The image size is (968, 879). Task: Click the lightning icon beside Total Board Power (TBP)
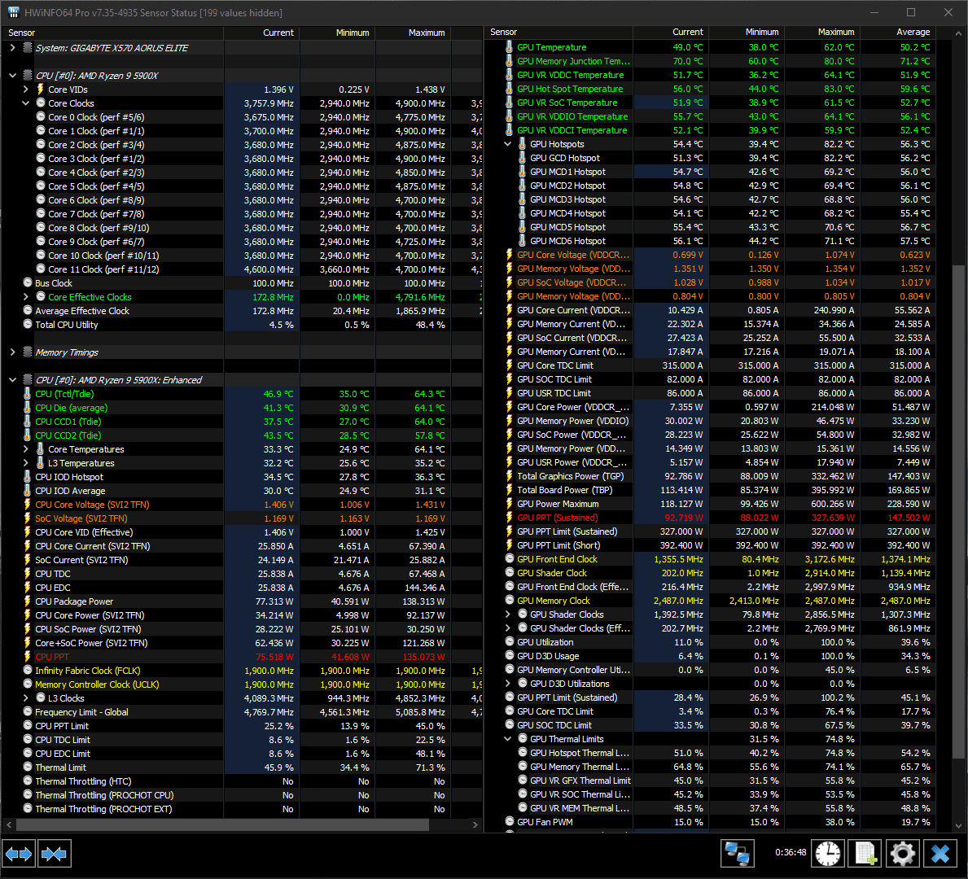[x=510, y=490]
